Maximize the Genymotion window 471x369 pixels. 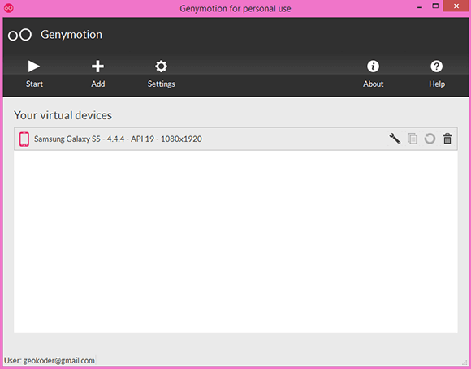(435, 6)
